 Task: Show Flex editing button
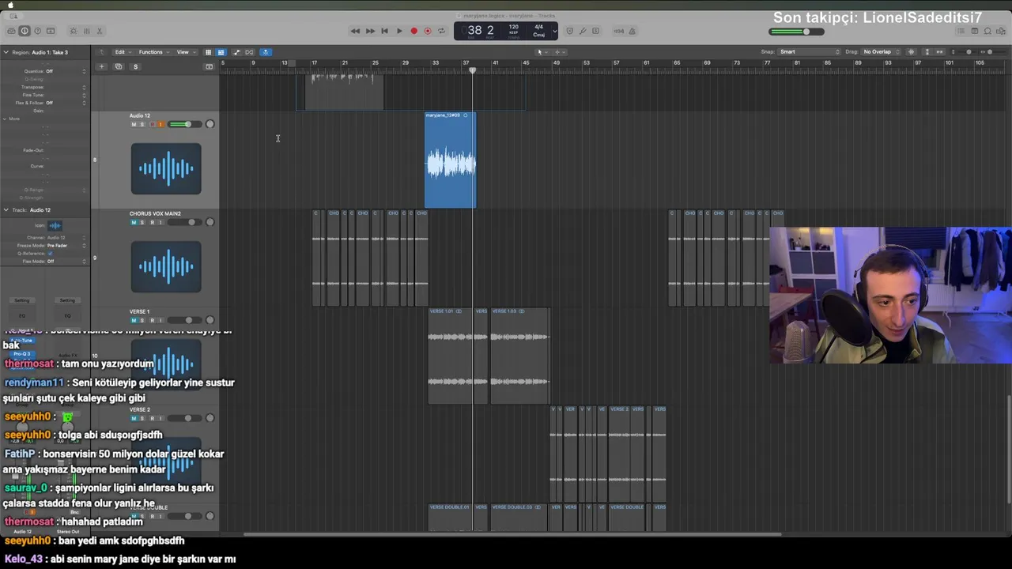point(249,52)
